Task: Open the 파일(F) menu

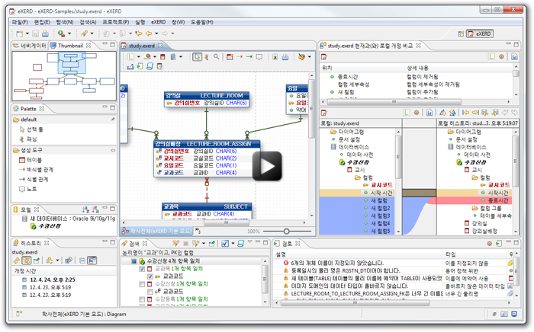Action: (20, 22)
